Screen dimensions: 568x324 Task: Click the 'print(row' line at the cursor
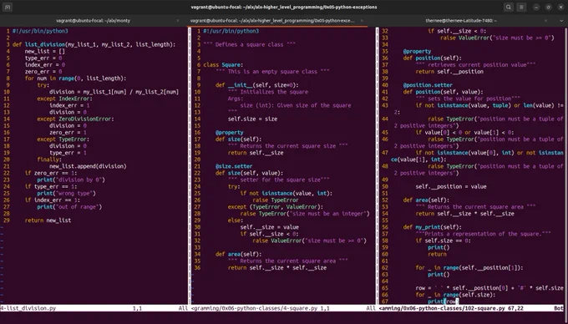[x=443, y=301]
